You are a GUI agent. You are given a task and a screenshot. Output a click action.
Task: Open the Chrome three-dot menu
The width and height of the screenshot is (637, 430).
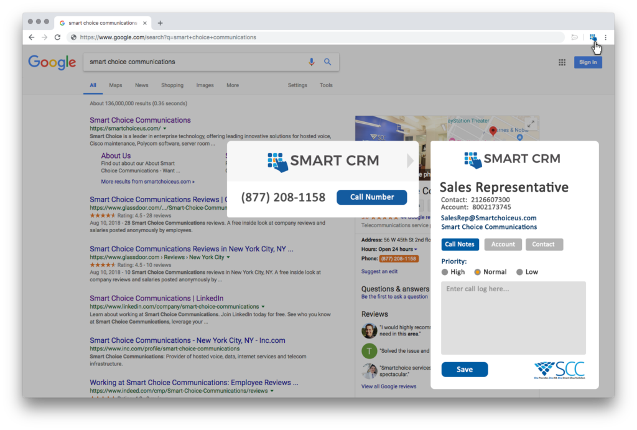[605, 37]
